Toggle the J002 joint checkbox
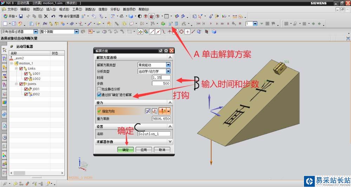Screen dimensions: 351x187 coord(26,94)
